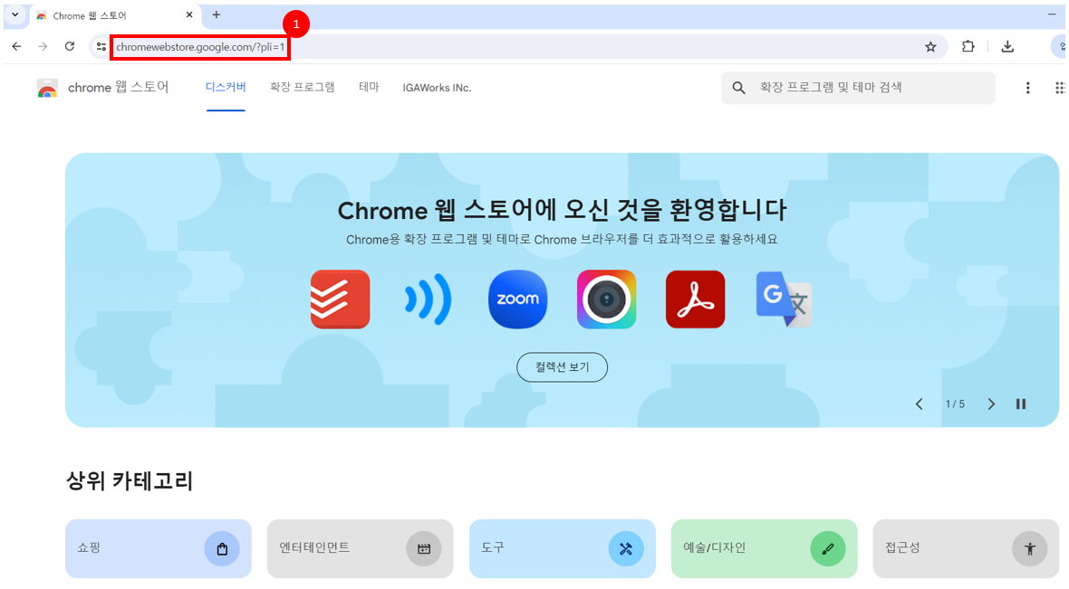Go to next banner slide
Image resolution: width=1069 pixels, height=589 pixels.
pyautogui.click(x=990, y=404)
